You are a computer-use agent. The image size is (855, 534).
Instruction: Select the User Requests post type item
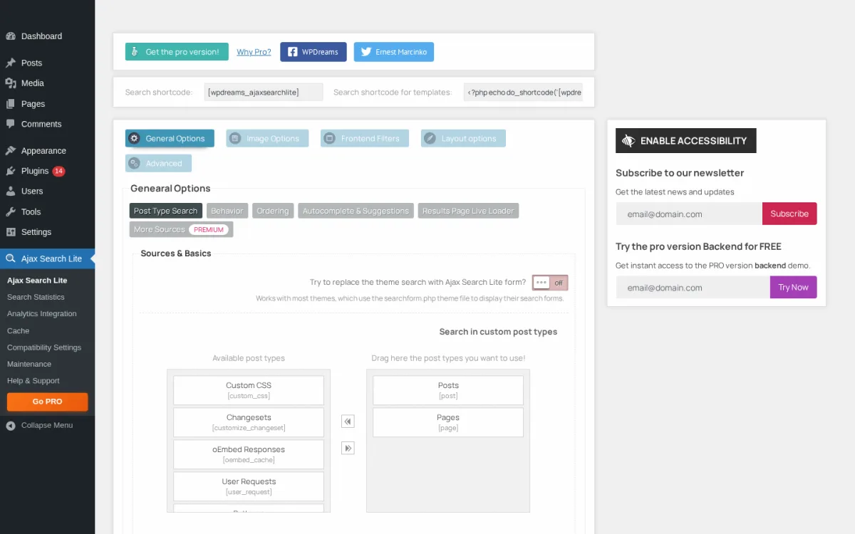click(x=249, y=486)
